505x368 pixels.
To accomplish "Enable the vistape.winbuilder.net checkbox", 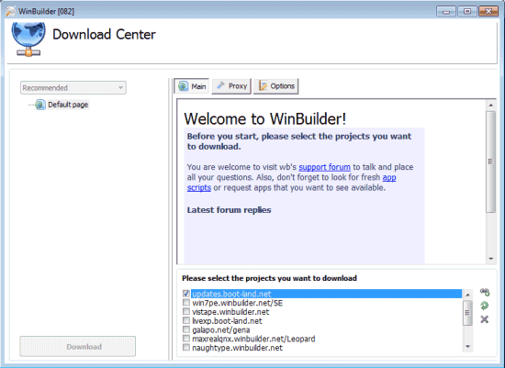I will (x=186, y=311).
